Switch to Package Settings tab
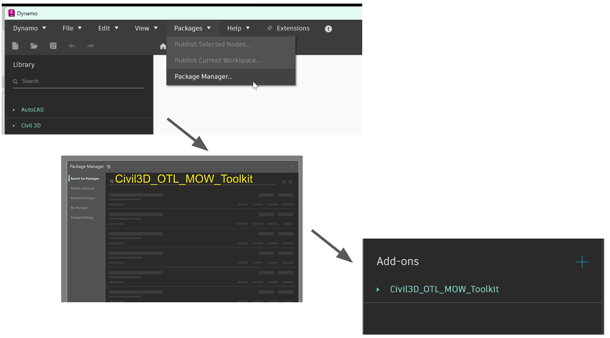610x338 pixels. pyautogui.click(x=82, y=217)
